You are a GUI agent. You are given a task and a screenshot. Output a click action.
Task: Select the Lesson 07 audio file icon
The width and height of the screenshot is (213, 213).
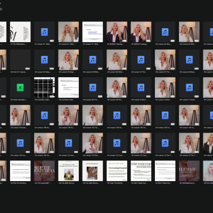point(141,60)
